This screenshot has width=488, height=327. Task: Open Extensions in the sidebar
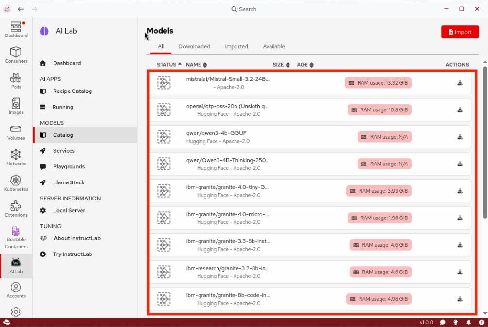tap(16, 209)
